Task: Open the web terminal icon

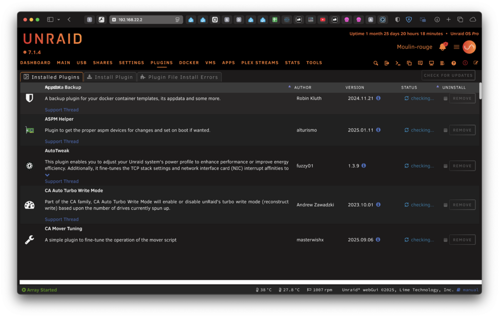Action: pyautogui.click(x=398, y=63)
